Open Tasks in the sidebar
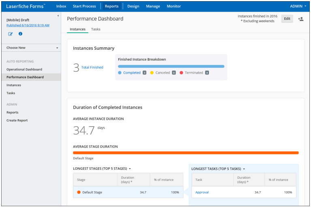 click(x=11, y=93)
